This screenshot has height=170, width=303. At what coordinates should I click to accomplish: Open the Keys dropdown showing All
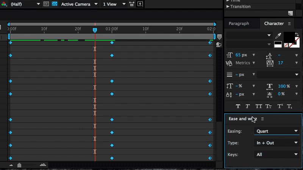pos(277,155)
